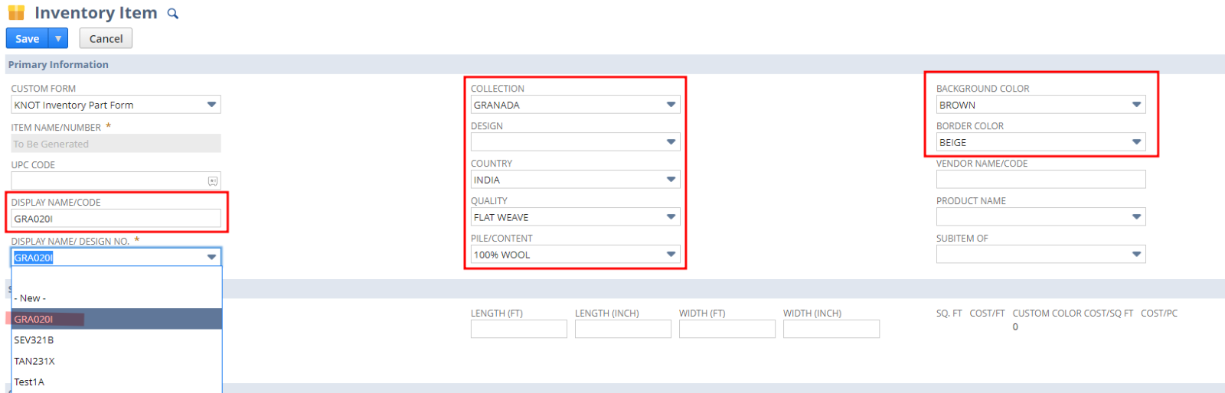Open the Border Color dropdown showing BEIGE
The image size is (1225, 393).
(1136, 142)
